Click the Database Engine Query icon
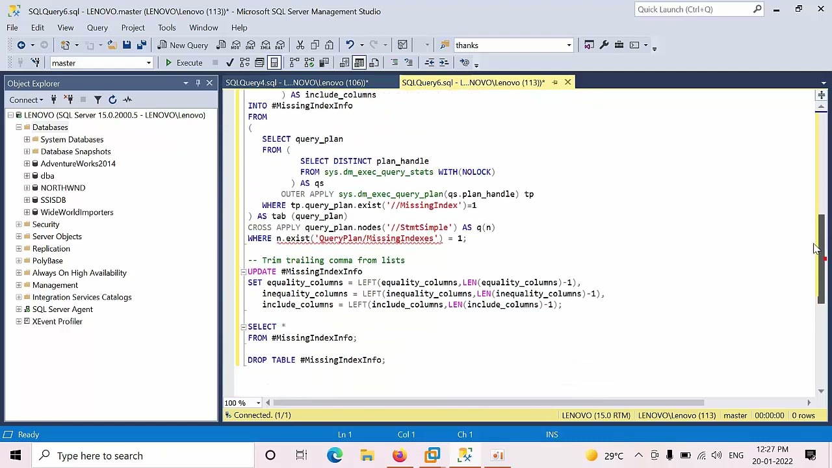The image size is (832, 468). coord(221,45)
